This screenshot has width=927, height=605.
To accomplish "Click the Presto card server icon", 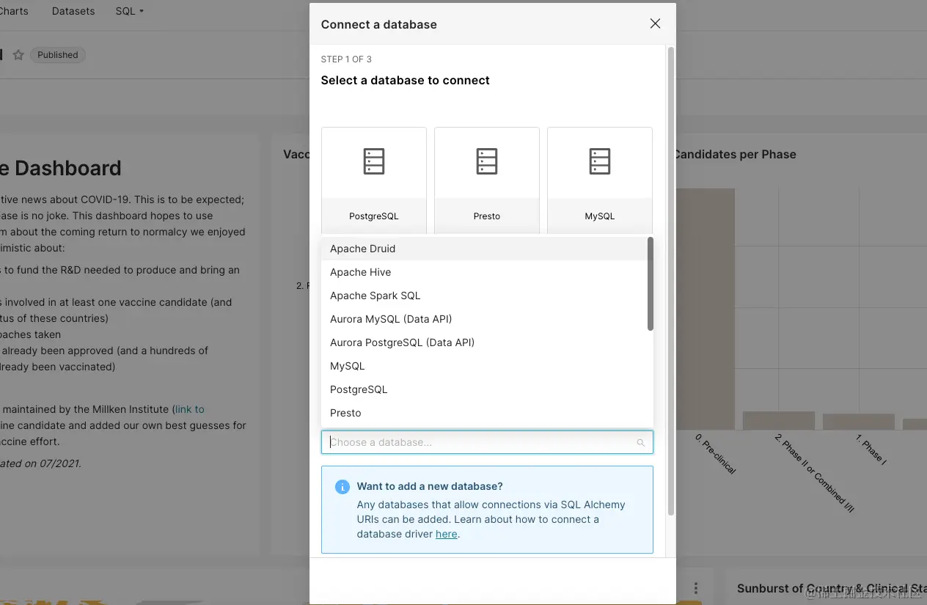I will tap(487, 161).
